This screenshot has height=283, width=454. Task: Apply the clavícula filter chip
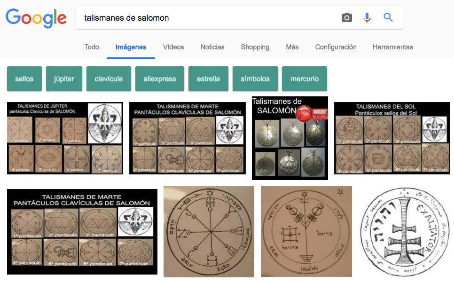tap(109, 79)
